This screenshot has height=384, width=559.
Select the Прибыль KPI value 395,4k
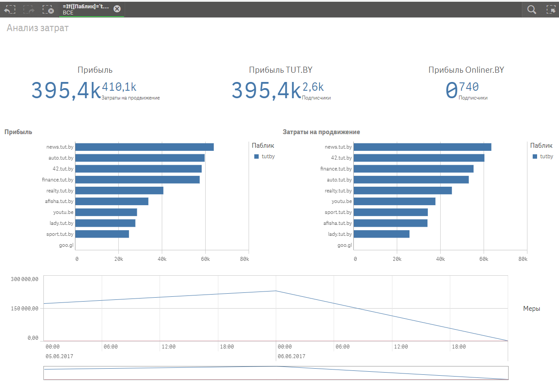click(x=66, y=90)
